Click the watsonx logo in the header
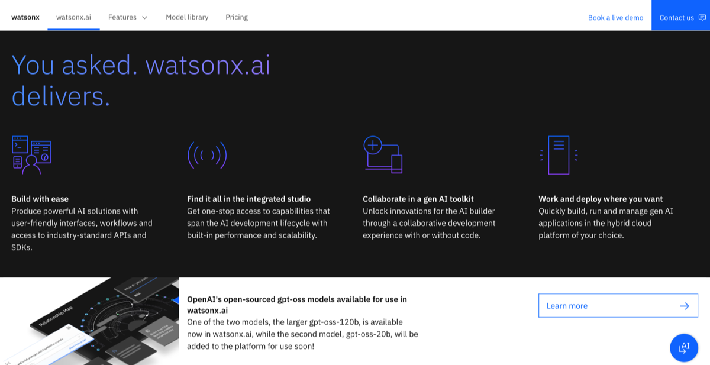 [x=25, y=17]
